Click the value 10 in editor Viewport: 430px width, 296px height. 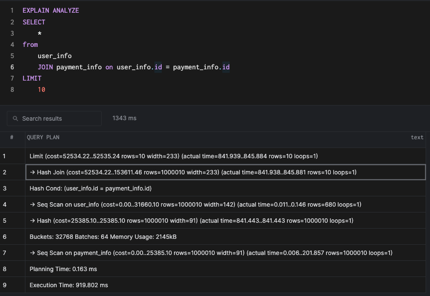tap(42, 89)
